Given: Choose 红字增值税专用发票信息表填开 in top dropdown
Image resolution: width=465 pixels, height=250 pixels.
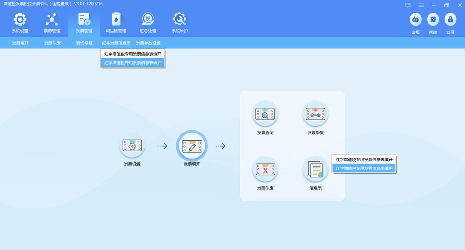Looking at the screenshot, I should [133, 54].
